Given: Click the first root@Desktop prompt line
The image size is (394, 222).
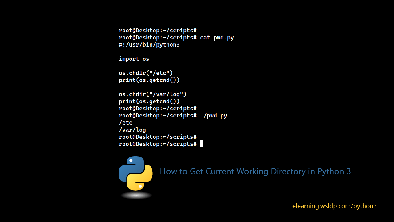Looking at the screenshot, I should coord(158,31).
